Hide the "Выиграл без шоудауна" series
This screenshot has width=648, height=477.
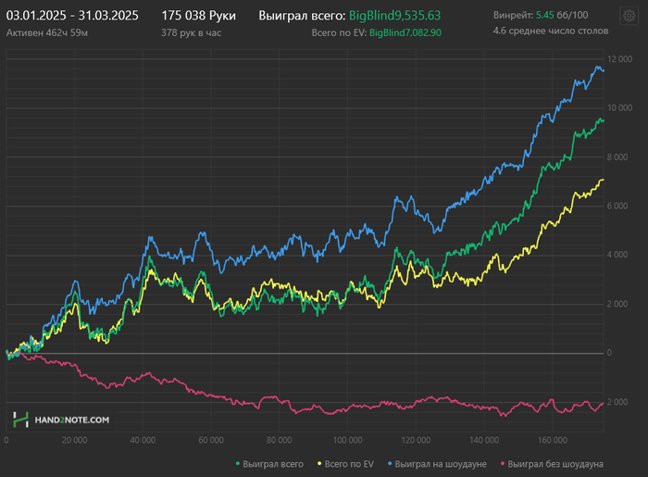point(556,463)
